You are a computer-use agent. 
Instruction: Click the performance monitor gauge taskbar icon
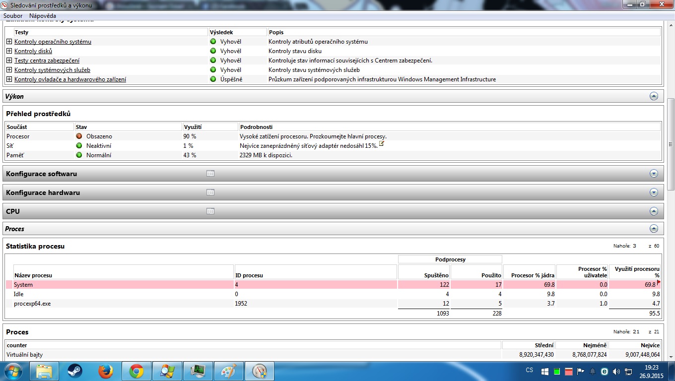pos(260,371)
